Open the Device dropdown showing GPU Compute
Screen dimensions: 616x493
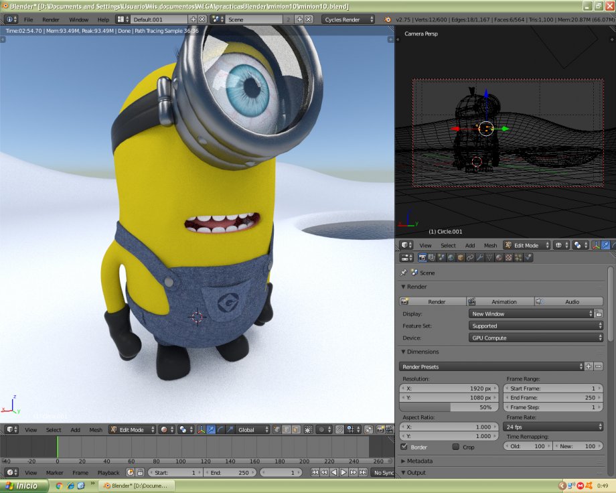click(x=536, y=337)
